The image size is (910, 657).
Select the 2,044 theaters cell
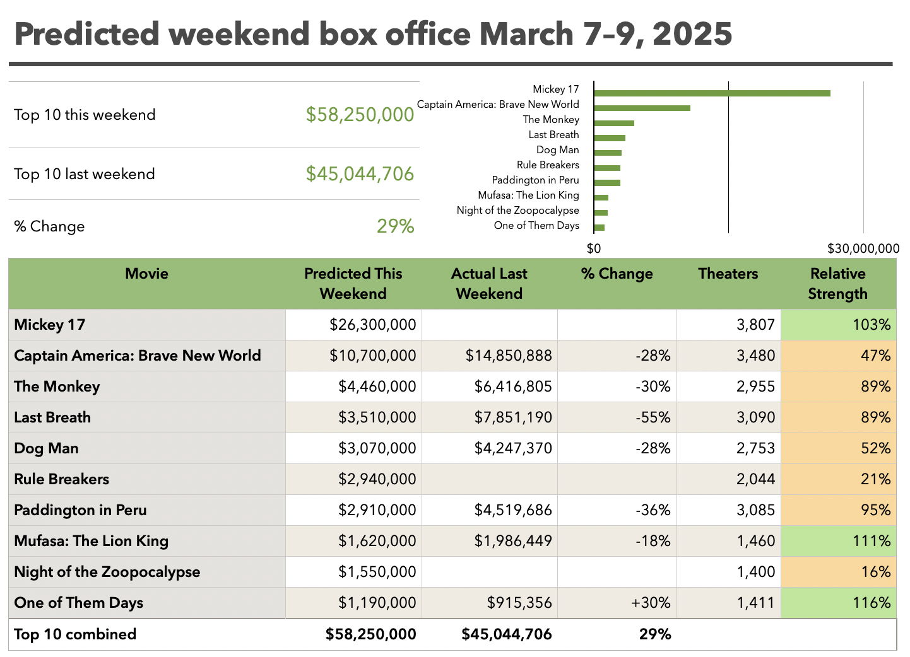point(729,479)
